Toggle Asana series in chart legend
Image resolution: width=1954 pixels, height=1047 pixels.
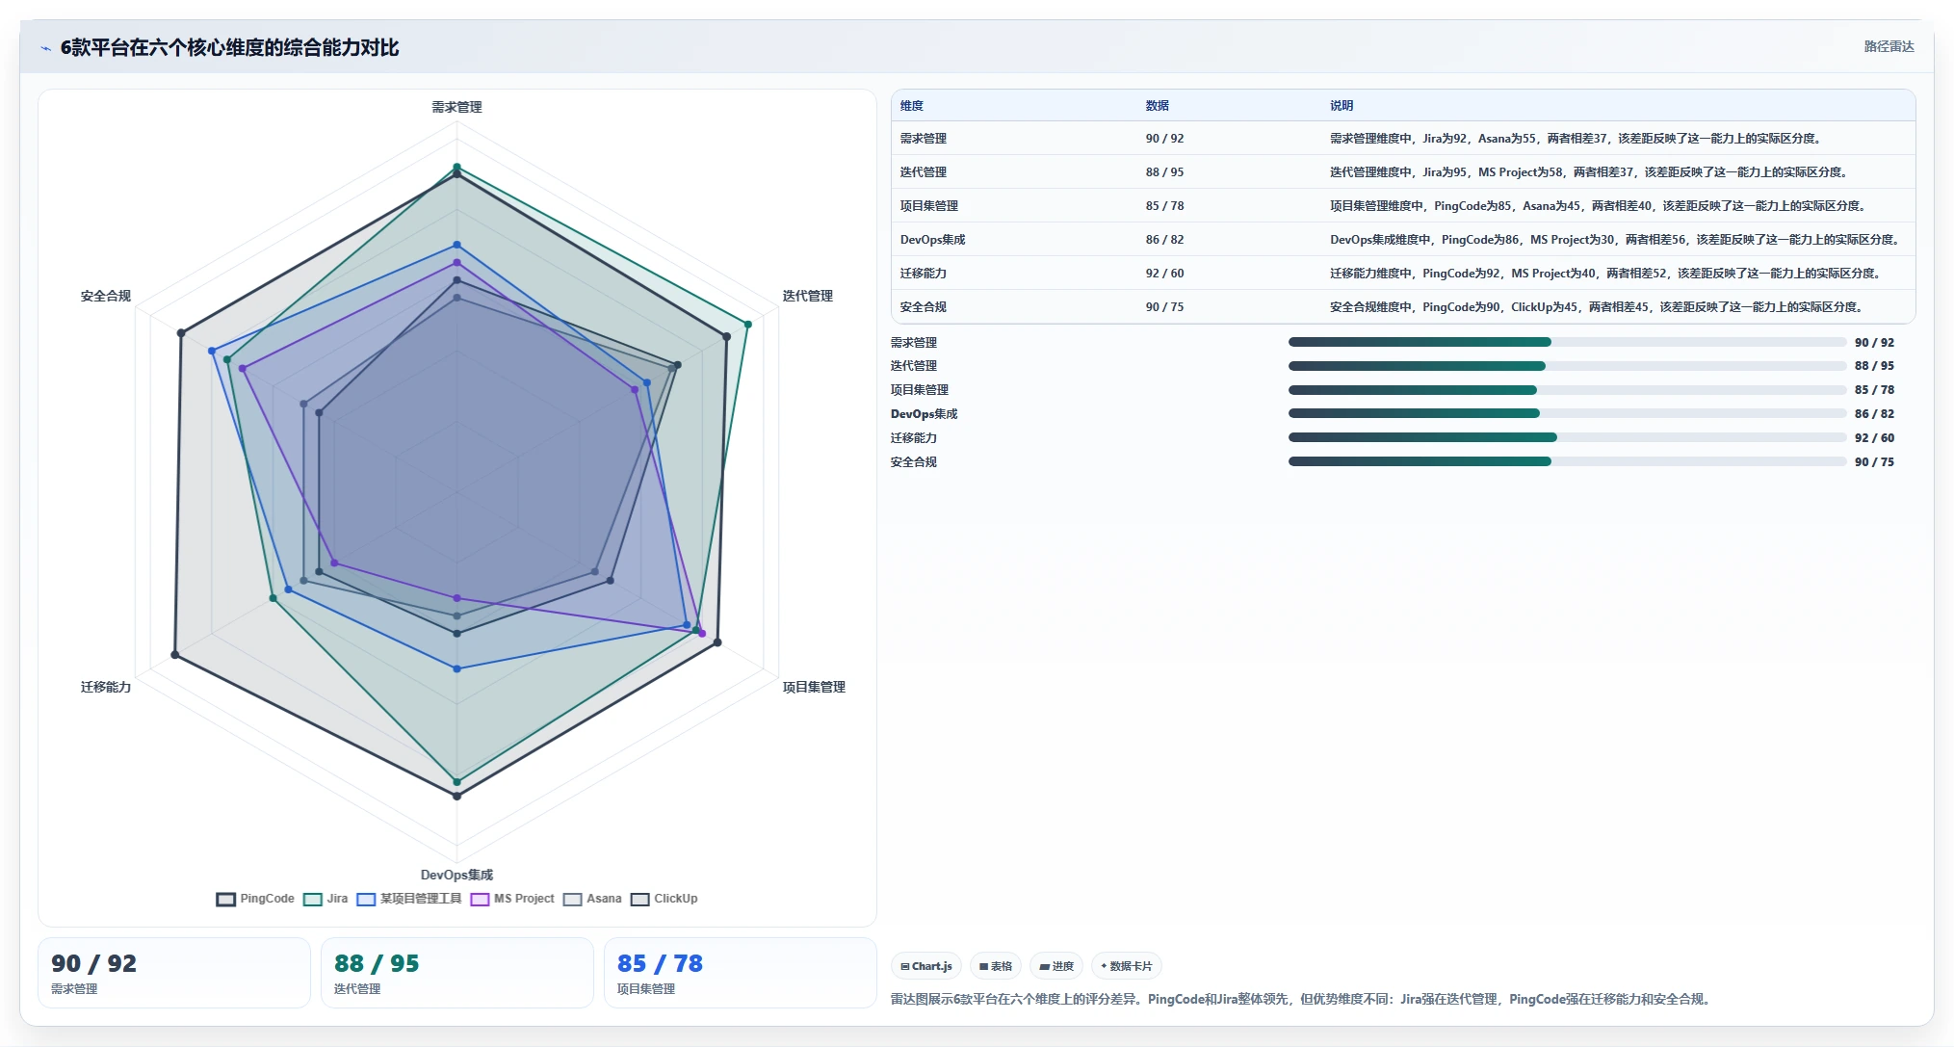[x=592, y=899]
